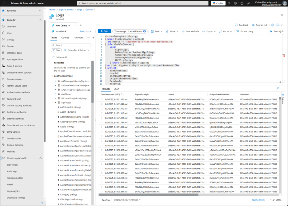Switch to the Functions tab
Image resolution: width=288 pixels, height=206 pixels.
(78, 38)
